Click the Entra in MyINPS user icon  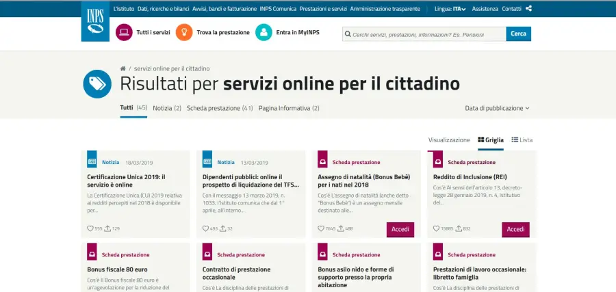point(264,32)
